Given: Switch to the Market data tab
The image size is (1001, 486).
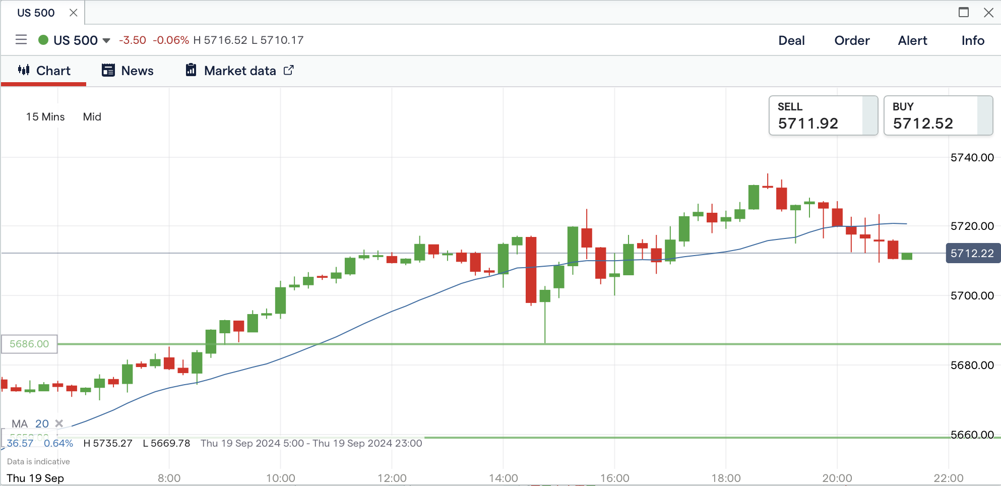Looking at the screenshot, I should pyautogui.click(x=240, y=71).
